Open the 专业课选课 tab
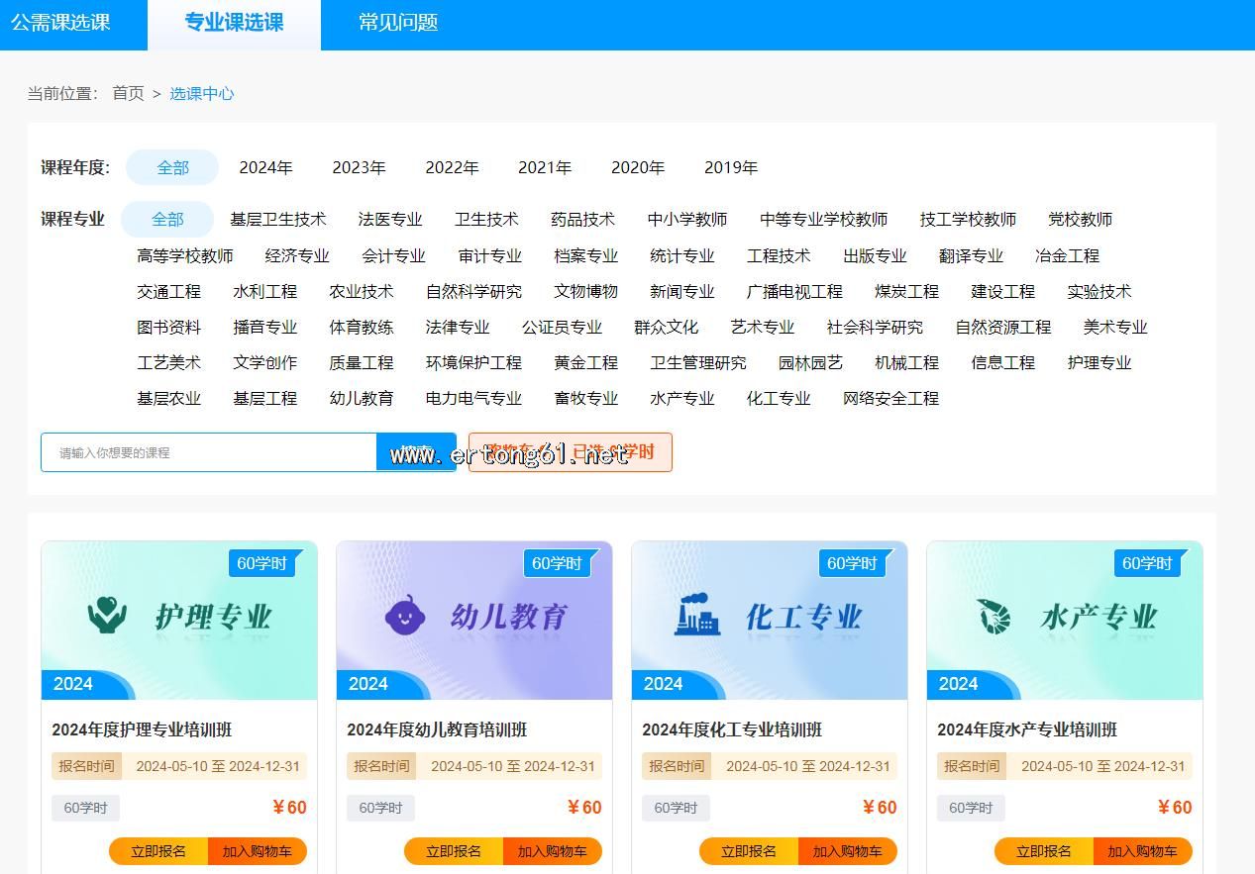This screenshot has height=874, width=1255. point(234,23)
